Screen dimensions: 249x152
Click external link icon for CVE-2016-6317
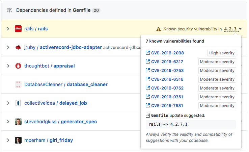(148, 61)
